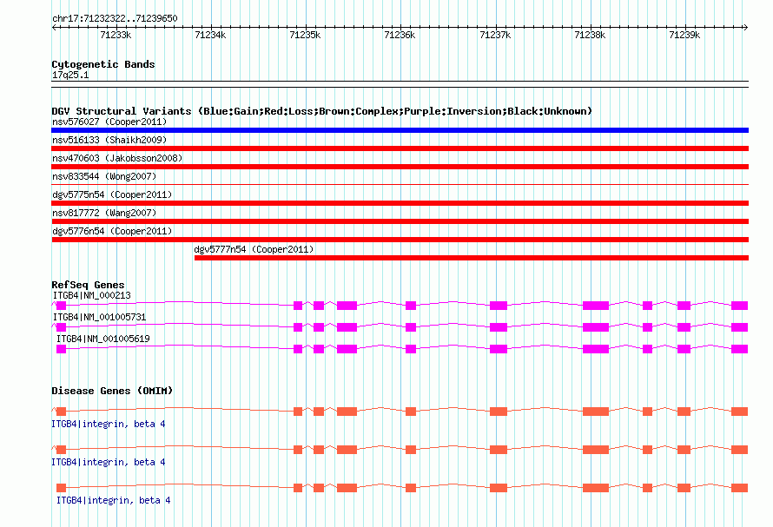
Task: Click the DGV Structural Variants track title
Action: click(321, 111)
